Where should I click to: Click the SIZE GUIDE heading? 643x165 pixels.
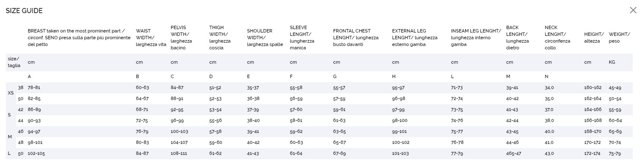[24, 11]
